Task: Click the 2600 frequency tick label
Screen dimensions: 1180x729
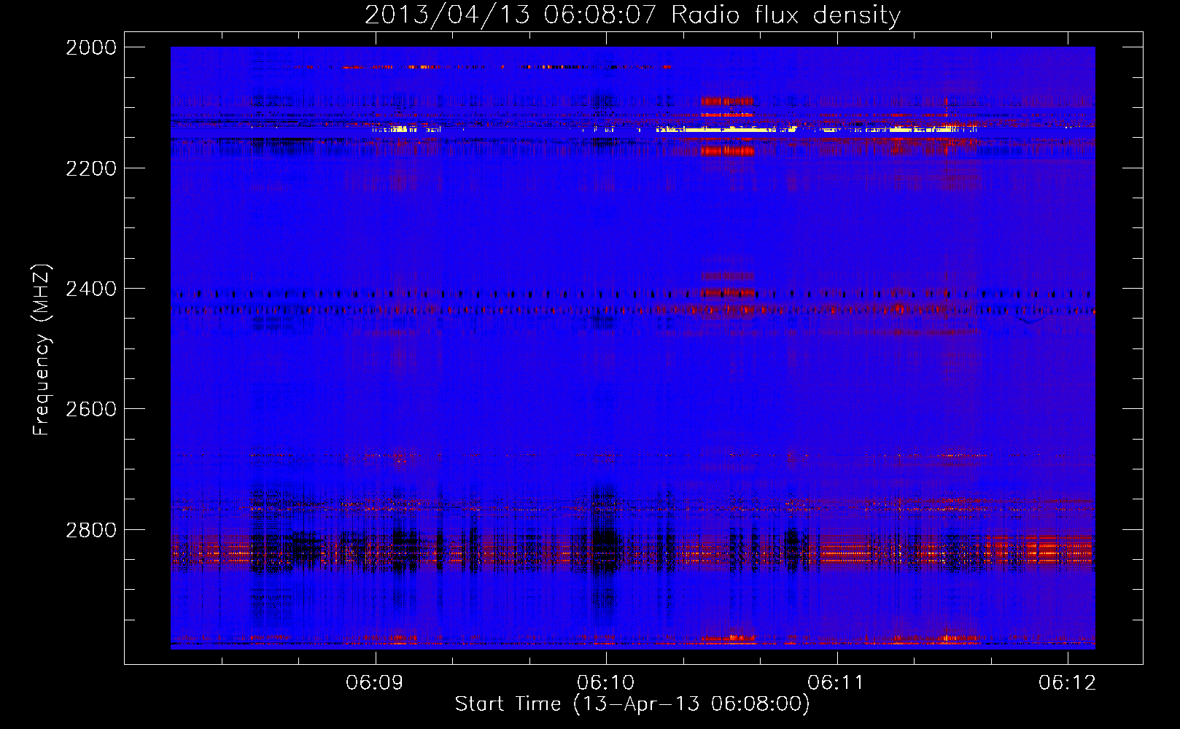Action: pyautogui.click(x=91, y=409)
